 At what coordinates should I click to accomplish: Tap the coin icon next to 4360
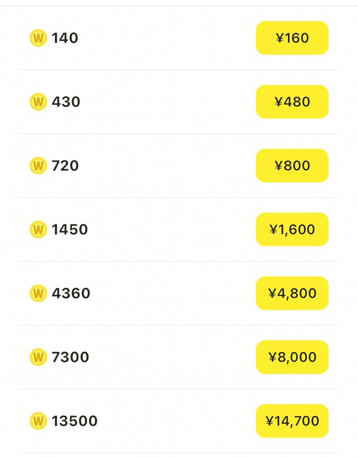[38, 293]
